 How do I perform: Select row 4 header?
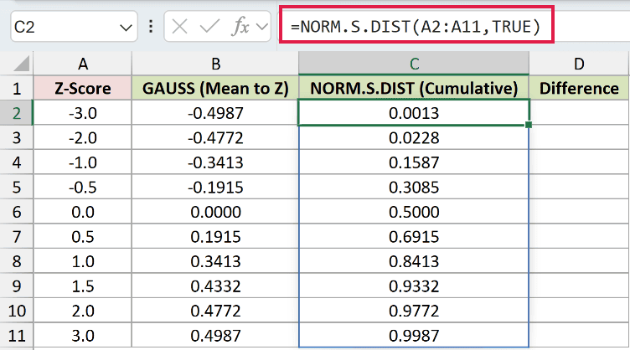(17, 162)
